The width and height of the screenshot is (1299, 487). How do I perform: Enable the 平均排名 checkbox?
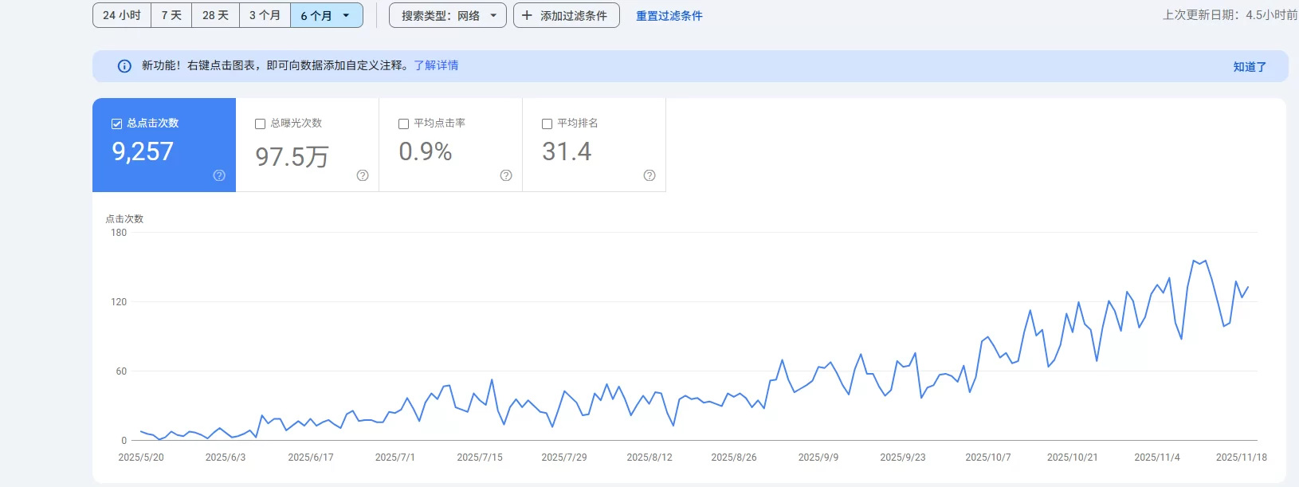tap(547, 124)
